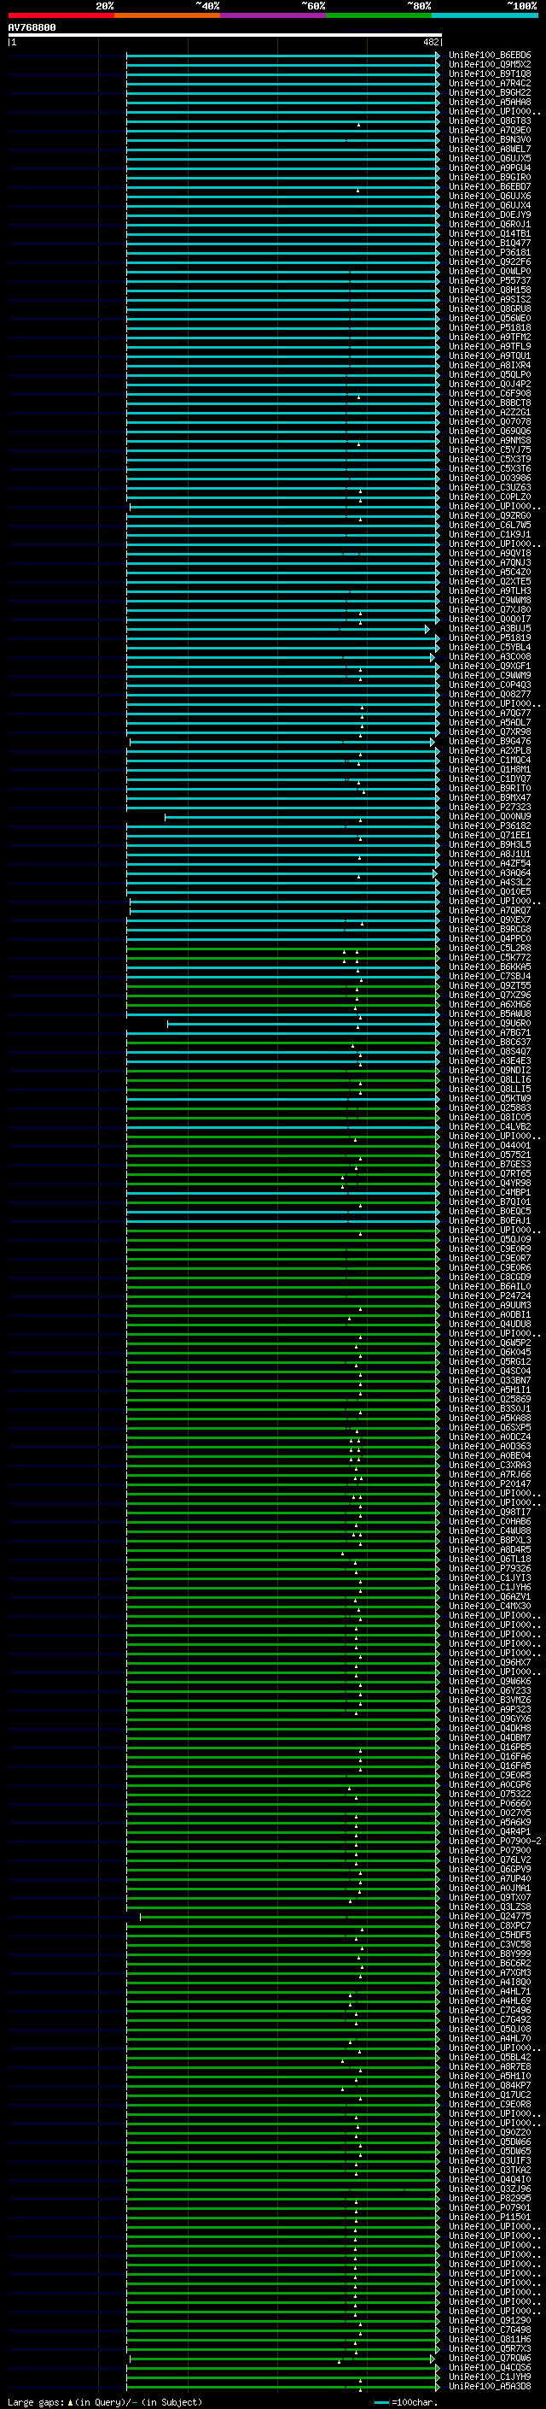Viewport: 546px width, 2409px height.
Task: Click the orange ~40% legend segment
Action: point(167,15)
